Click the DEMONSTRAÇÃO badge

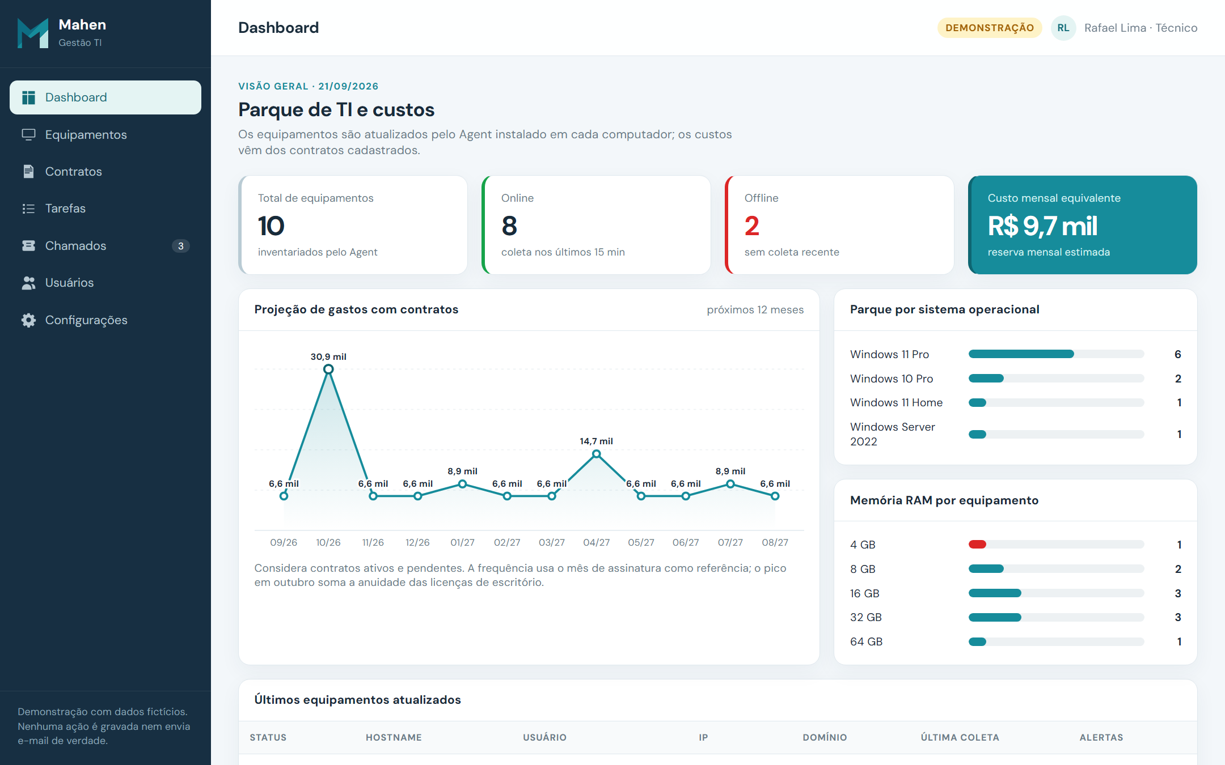coord(990,28)
